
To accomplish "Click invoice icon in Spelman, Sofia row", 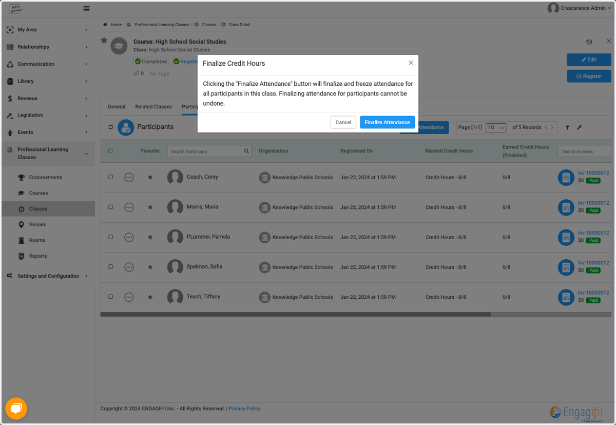I will [x=566, y=267].
